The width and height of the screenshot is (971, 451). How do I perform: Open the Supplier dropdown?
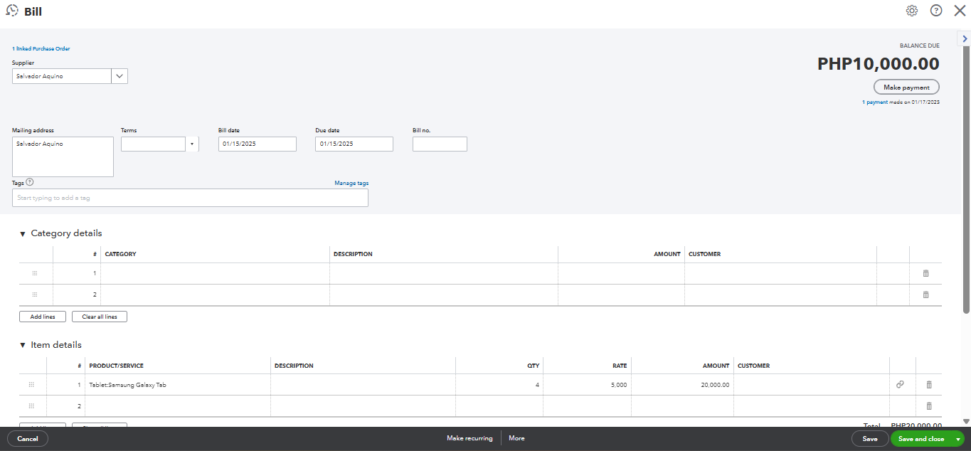(120, 76)
